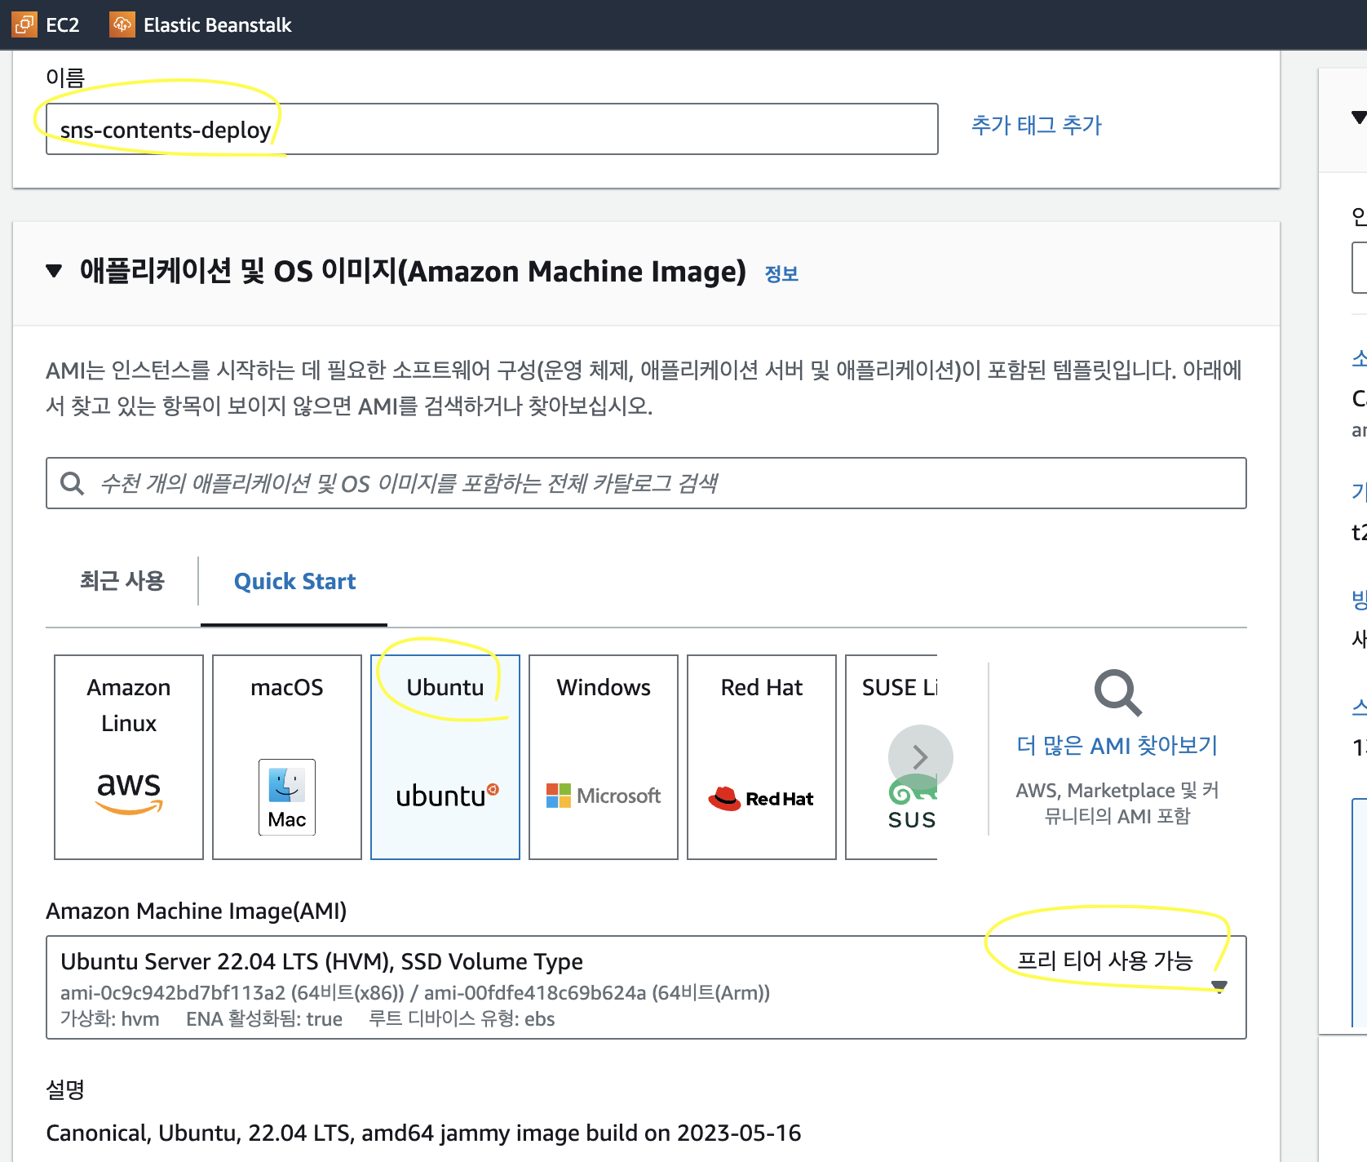
Task: Click the 루트 디바이스 유형: ebs text
Action: [x=462, y=1018]
